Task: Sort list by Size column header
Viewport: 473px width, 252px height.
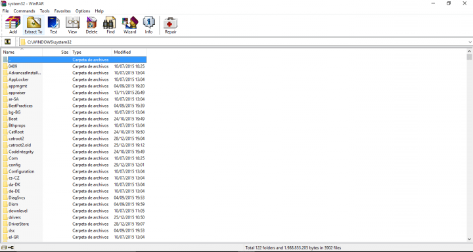Action: (56, 52)
